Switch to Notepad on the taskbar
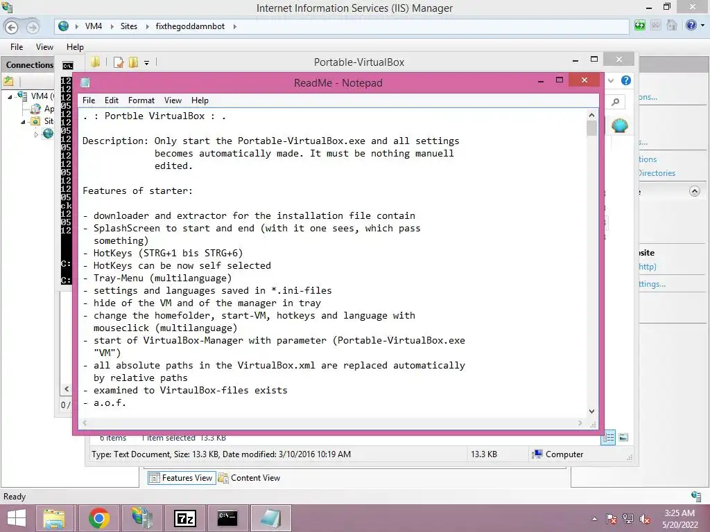 [x=271, y=518]
